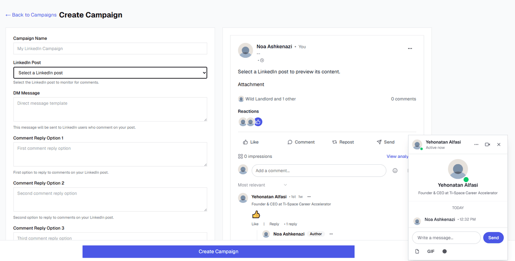Open options menu on Noa Ashkenazi's comment
The image size is (515, 261).
pyautogui.click(x=331, y=234)
